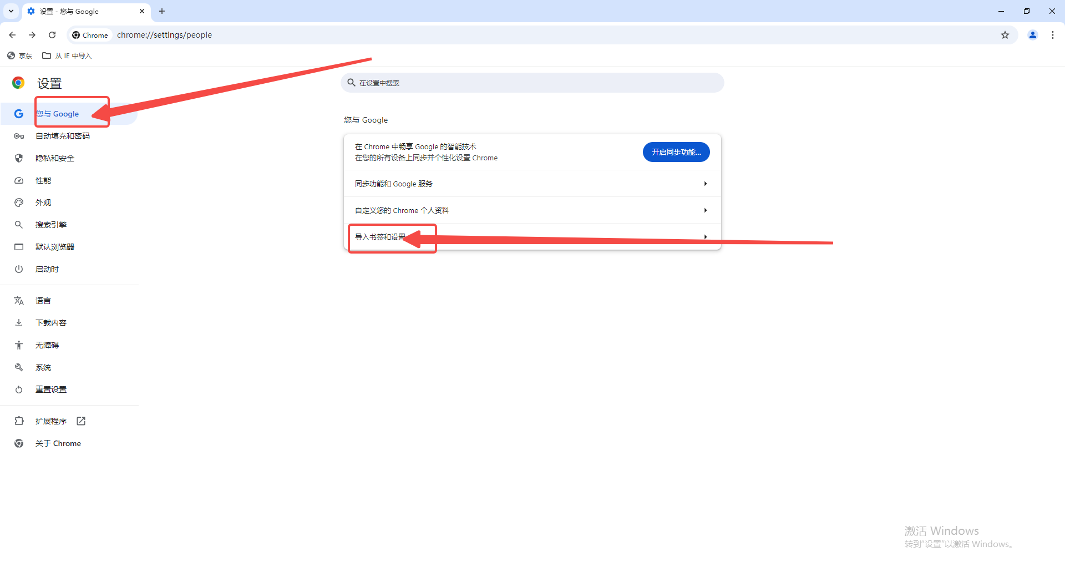Image resolution: width=1065 pixels, height=577 pixels.
Task: Close the 设置 tab
Action: coord(142,11)
